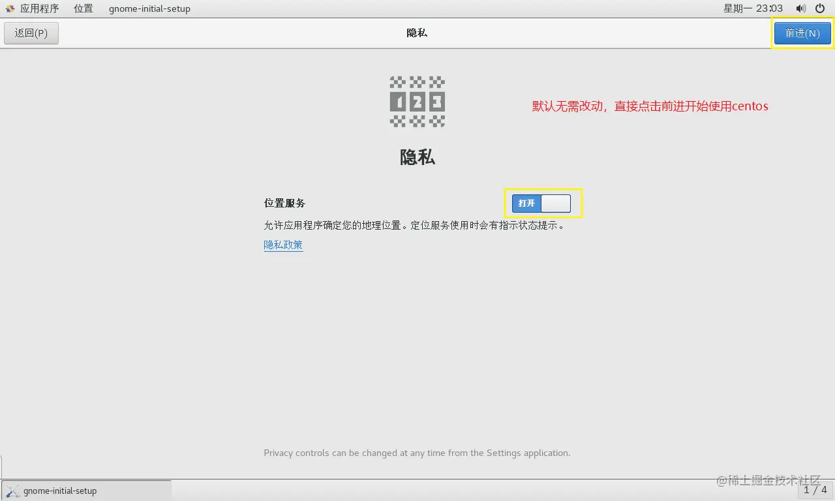Image resolution: width=835 pixels, height=501 pixels.
Task: Click the privacy keypad "123" illustration
Action: pos(417,102)
